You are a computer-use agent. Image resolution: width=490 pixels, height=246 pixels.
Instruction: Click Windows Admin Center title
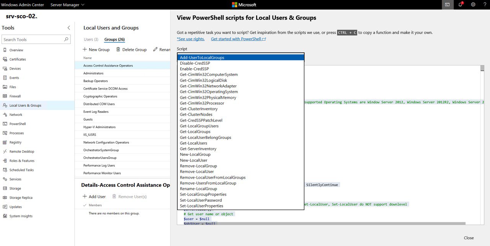pyautogui.click(x=23, y=5)
